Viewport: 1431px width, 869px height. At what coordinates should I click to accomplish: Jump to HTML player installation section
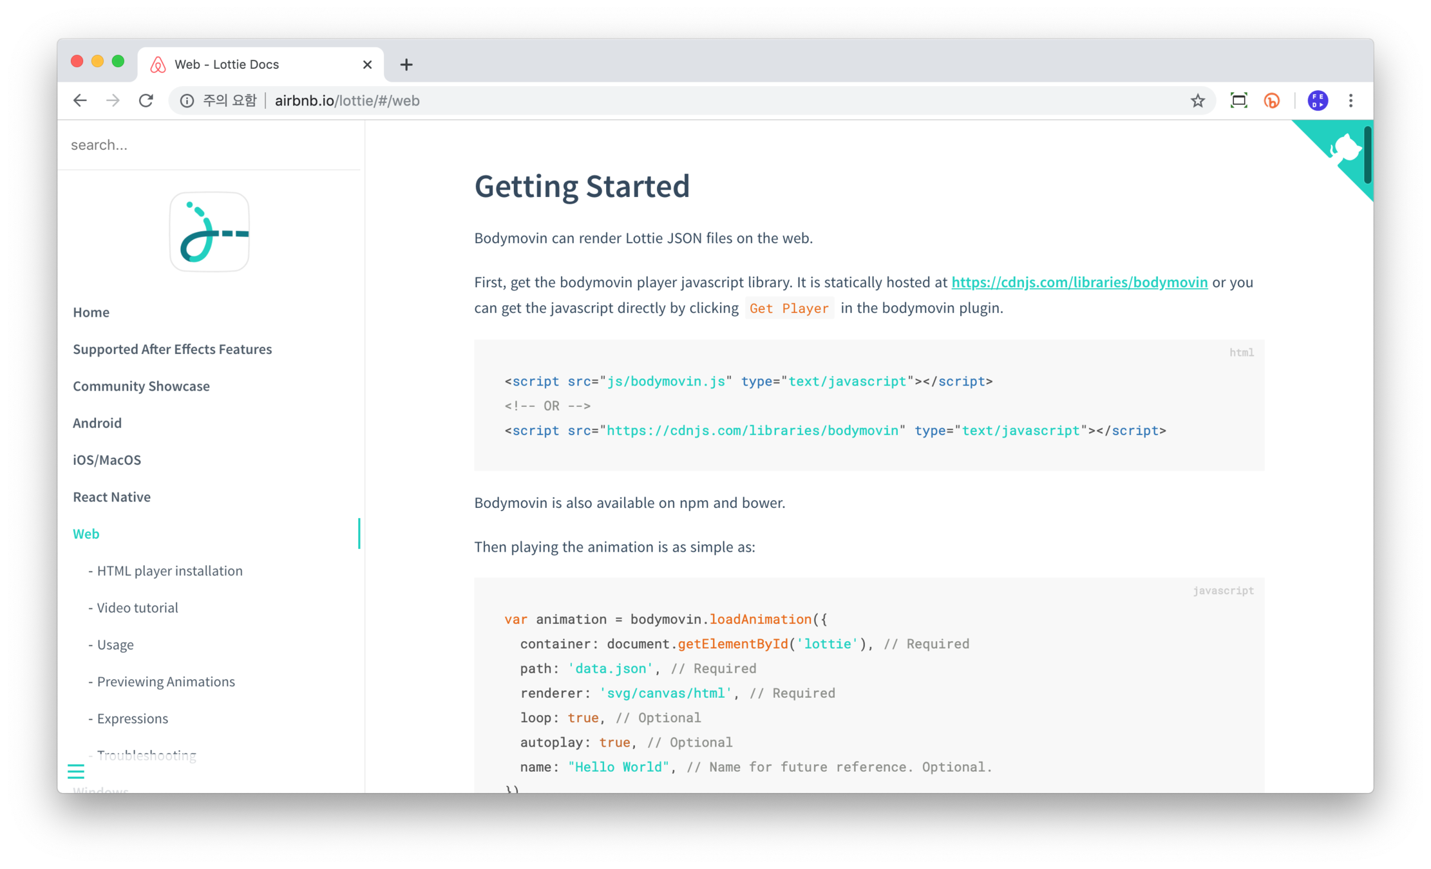pyautogui.click(x=169, y=571)
